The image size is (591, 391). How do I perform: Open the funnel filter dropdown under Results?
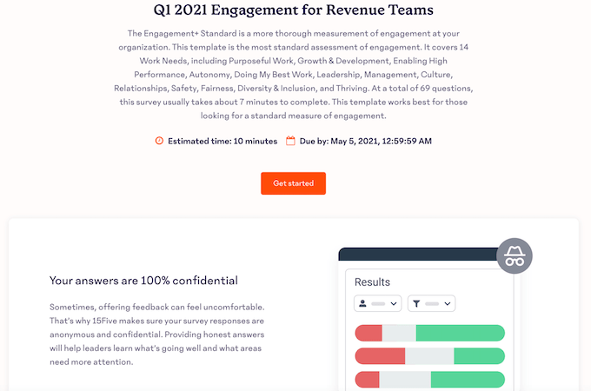coord(432,303)
